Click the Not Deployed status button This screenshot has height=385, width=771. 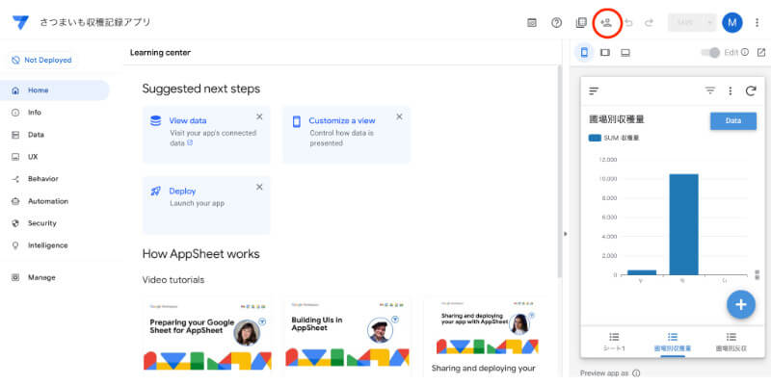coord(41,60)
